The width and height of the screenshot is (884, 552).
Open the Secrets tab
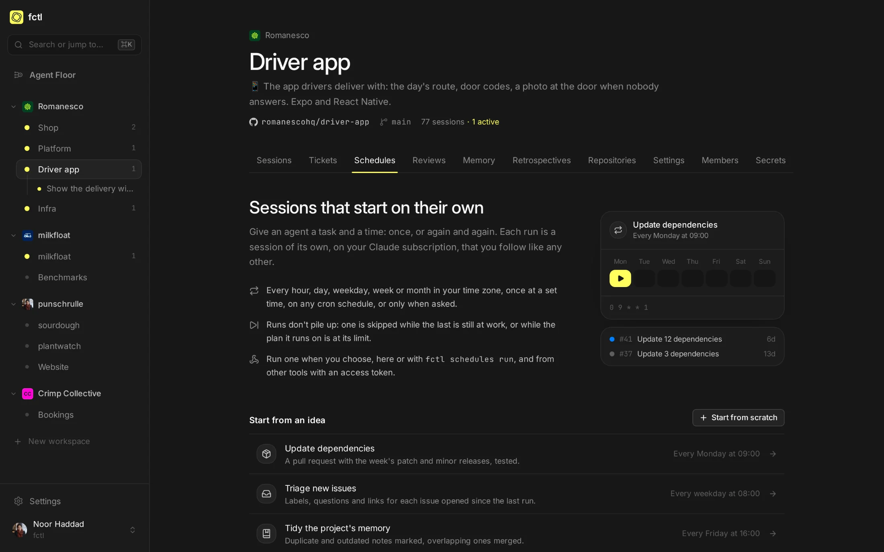point(770,160)
